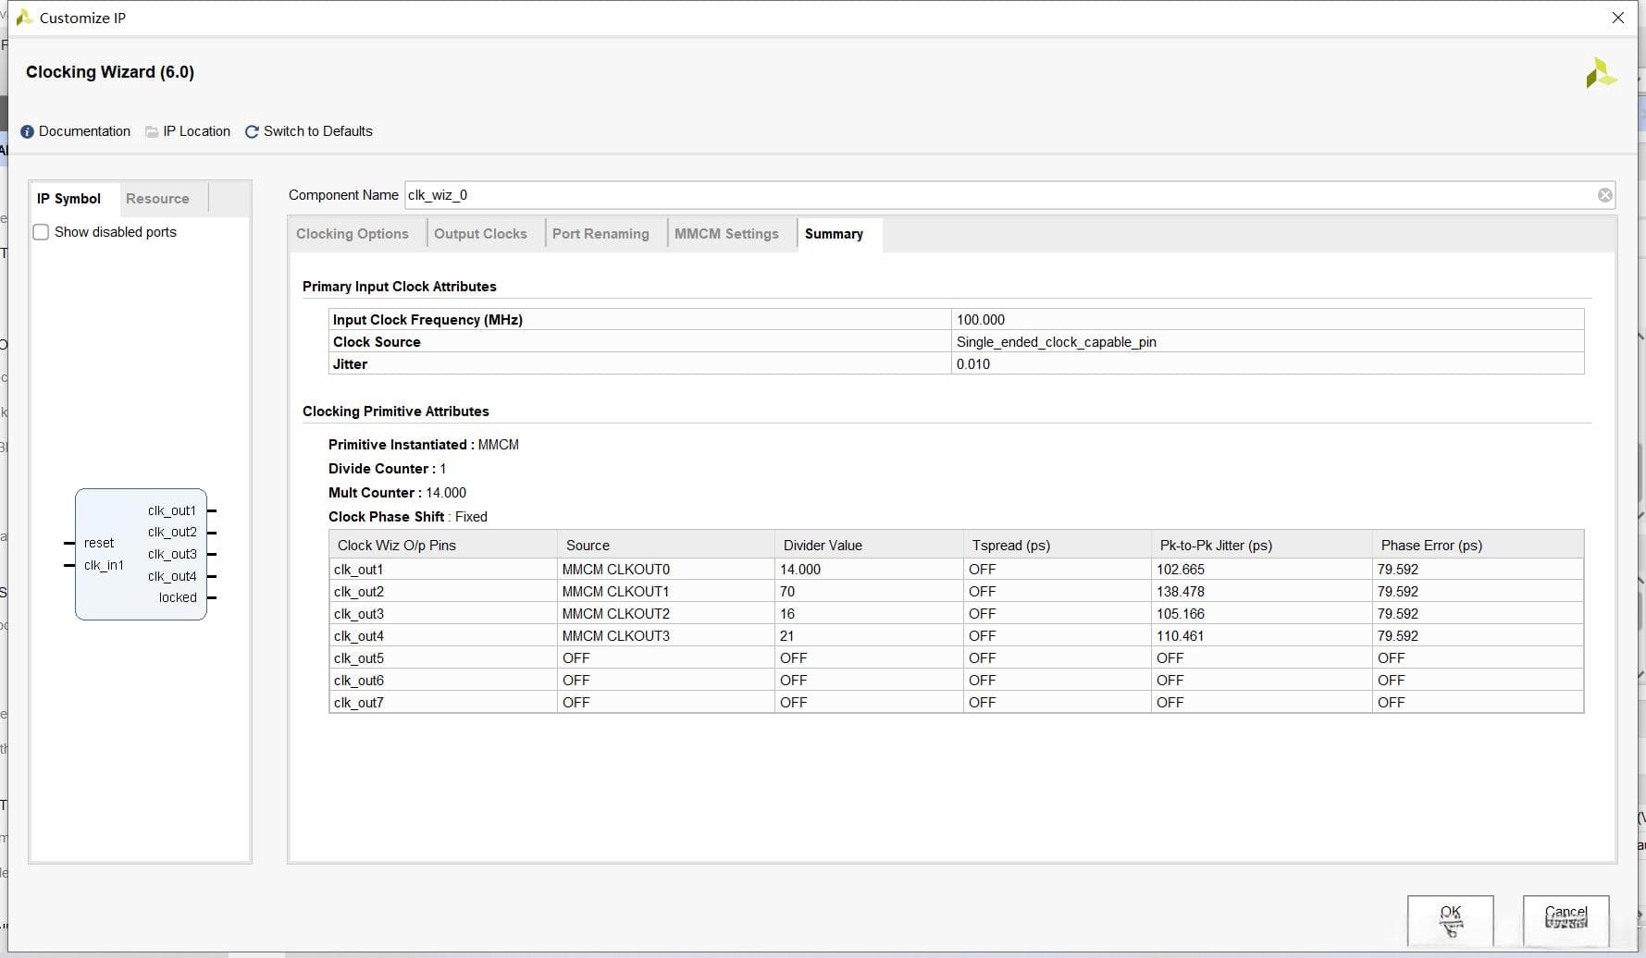Click locked port on IP symbol
This screenshot has height=958, width=1646.
(x=178, y=597)
